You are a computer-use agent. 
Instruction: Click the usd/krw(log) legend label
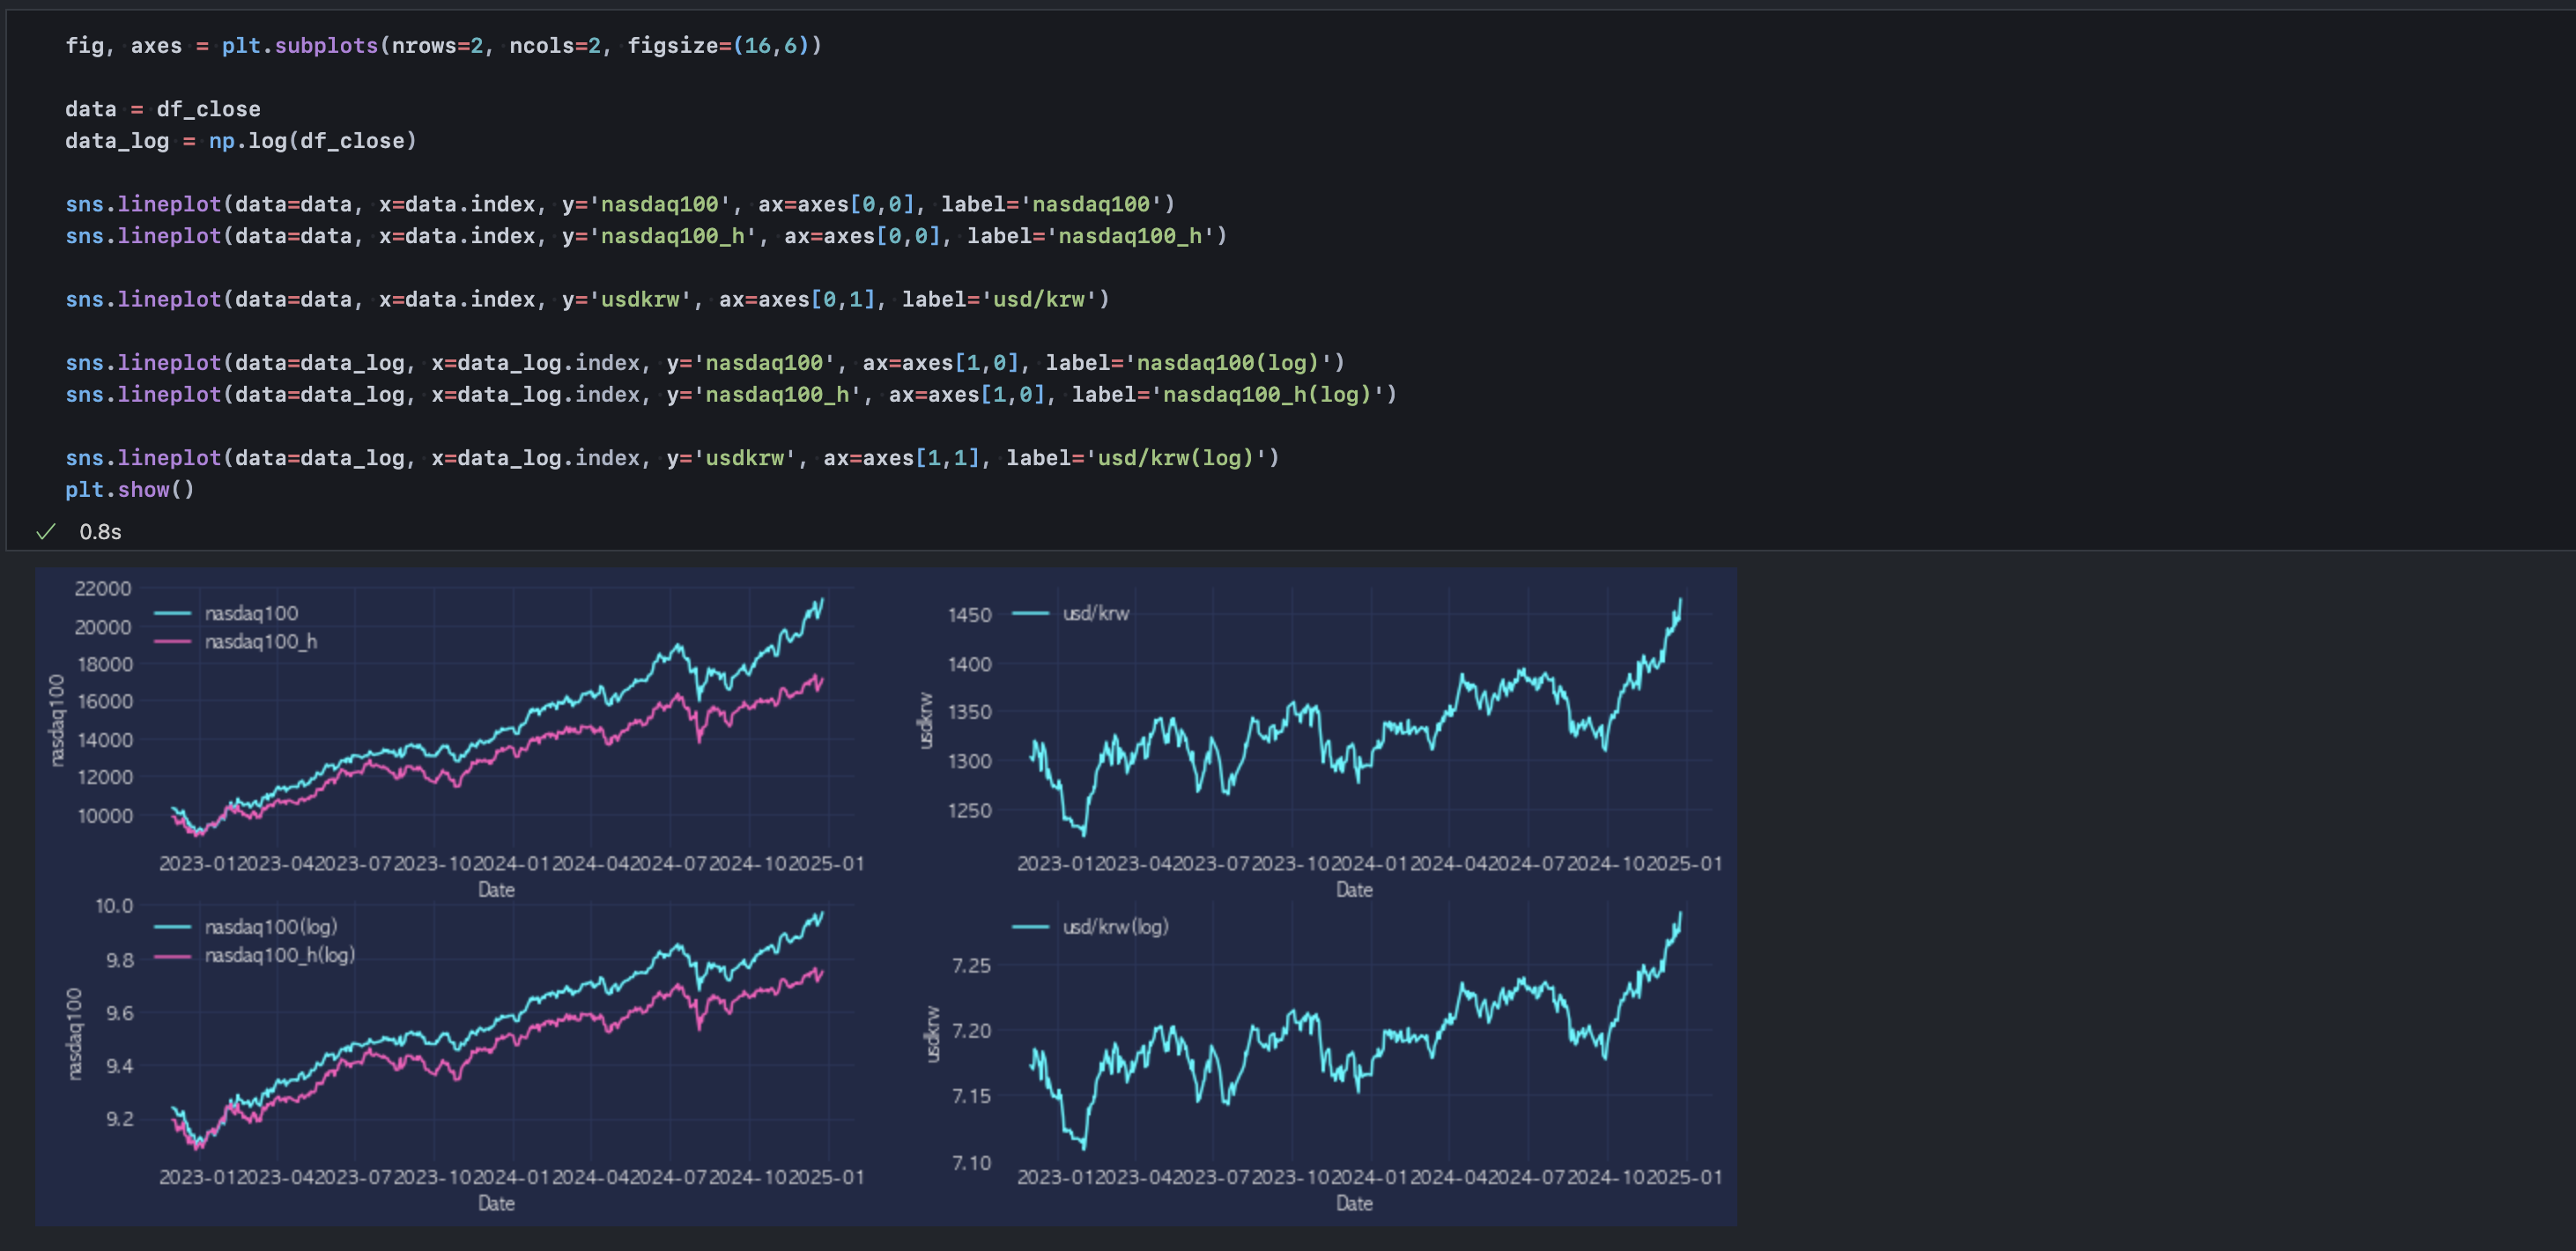(x=1115, y=927)
